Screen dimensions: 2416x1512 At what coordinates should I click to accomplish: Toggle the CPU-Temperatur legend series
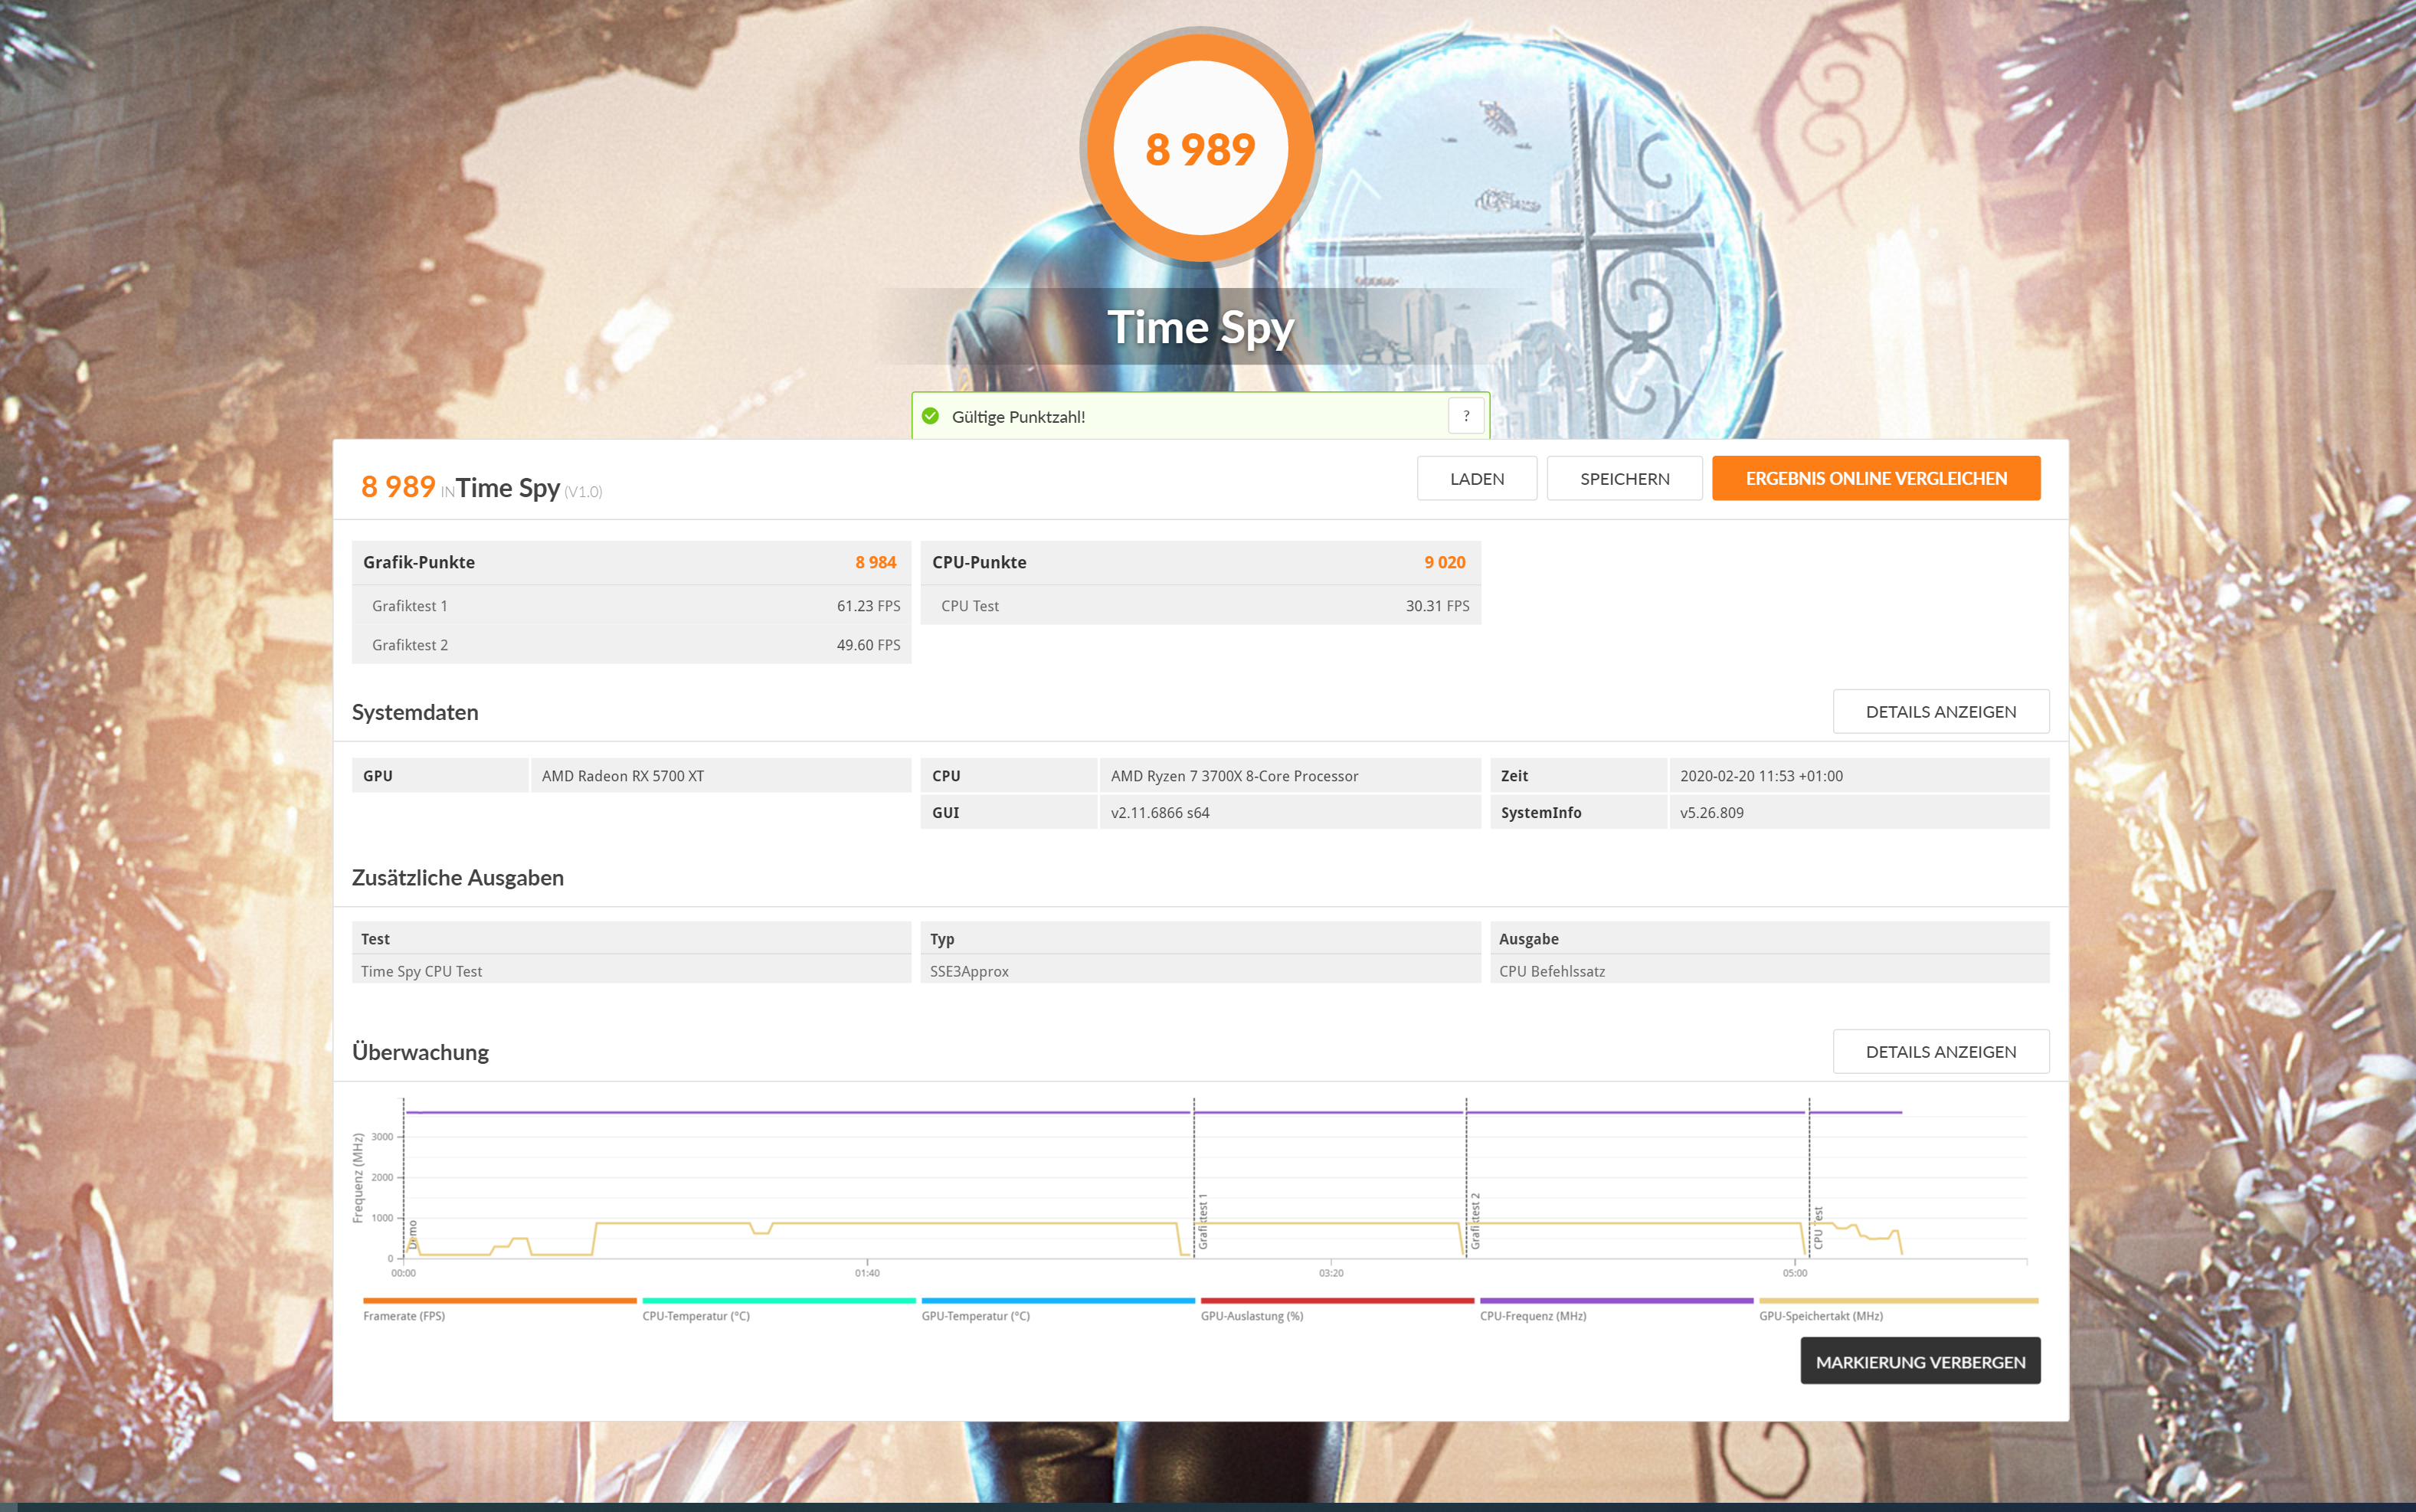click(x=696, y=1315)
